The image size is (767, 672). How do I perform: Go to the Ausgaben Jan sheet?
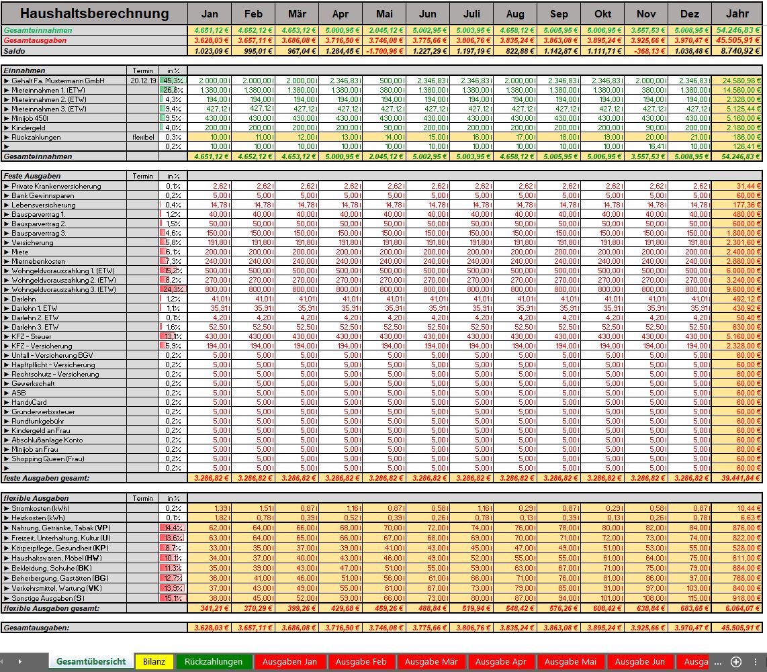click(289, 661)
